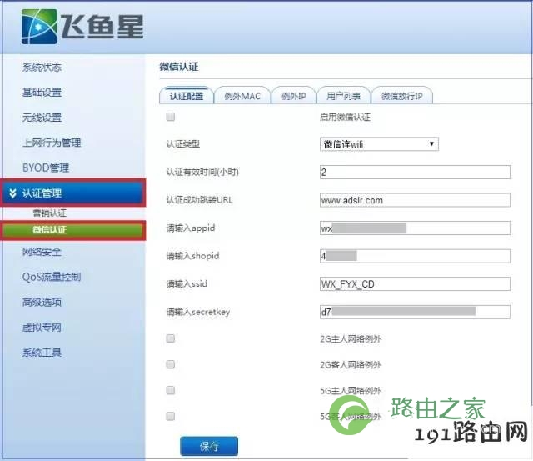Viewport: 533px width, 461px height.
Task: Click the 认证成功跳转URL input field
Action: (415, 200)
